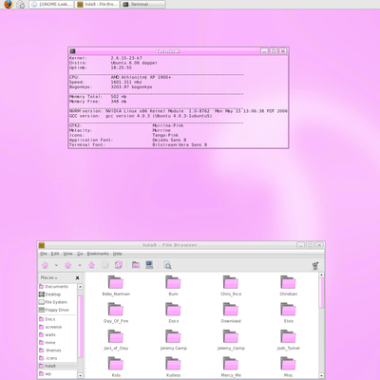This screenshot has width=380, height=380.
Task: Open the Edit menu in File Browser
Action: coord(55,254)
